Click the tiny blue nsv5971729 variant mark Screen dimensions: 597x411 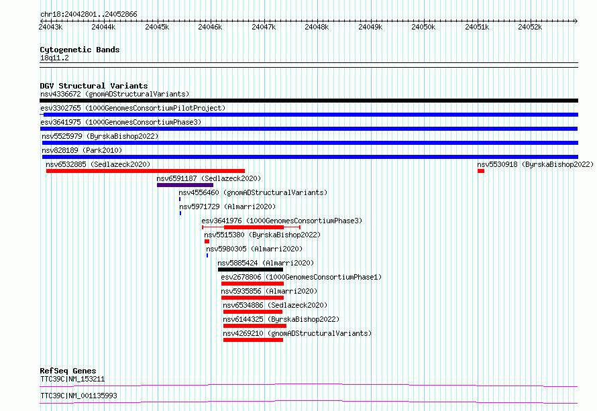180,213
